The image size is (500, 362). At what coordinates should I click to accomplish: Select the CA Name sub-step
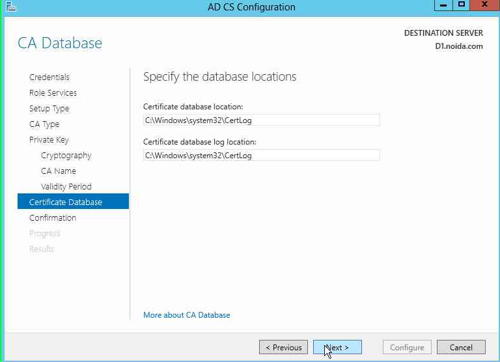point(59,171)
